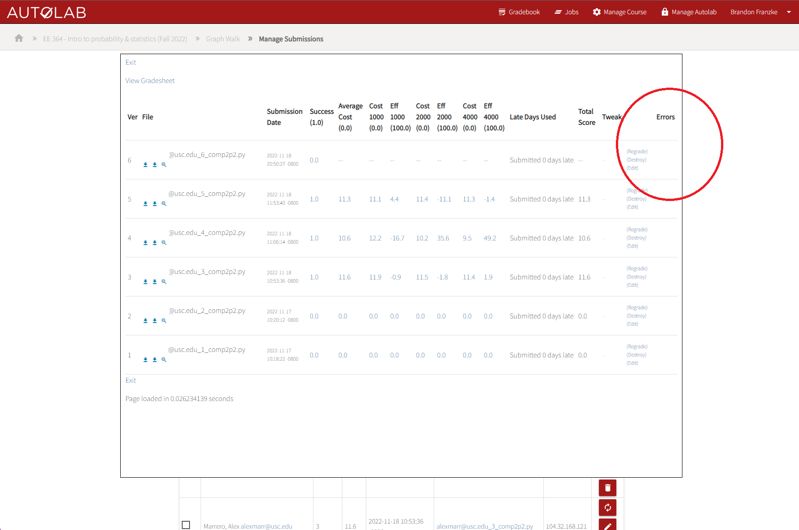This screenshot has height=530, width=799.
Task: Click Regrade for version 6
Action: (x=637, y=151)
